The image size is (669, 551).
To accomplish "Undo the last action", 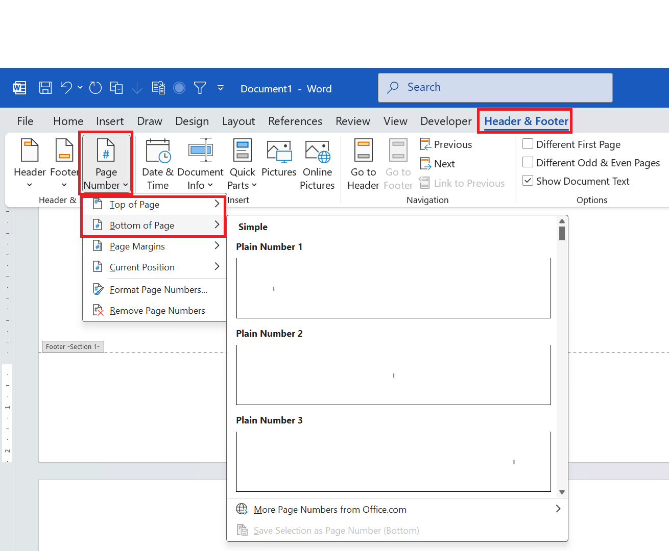I will tap(66, 88).
